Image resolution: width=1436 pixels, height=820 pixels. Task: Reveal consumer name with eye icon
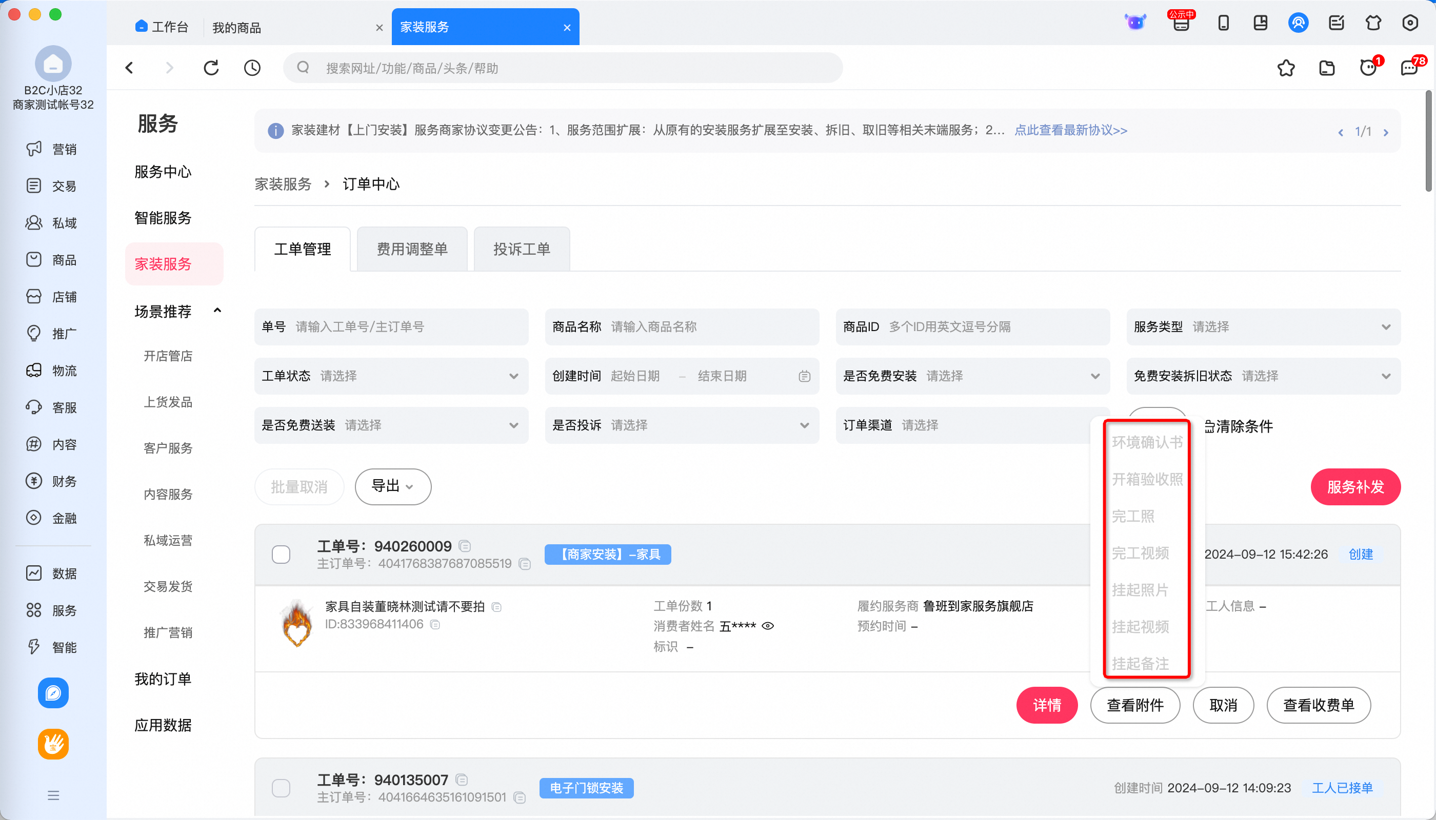(x=768, y=626)
